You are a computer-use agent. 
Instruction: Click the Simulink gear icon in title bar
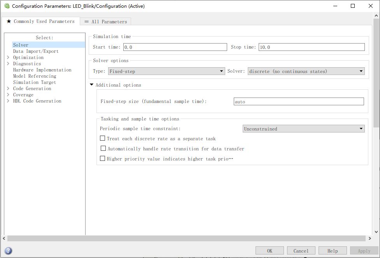[7, 6]
